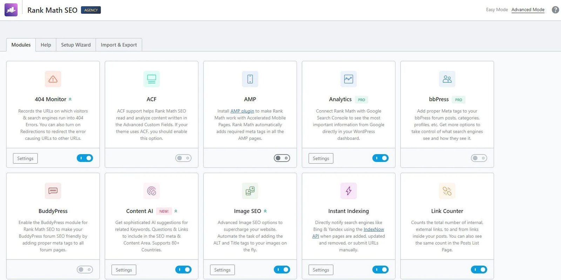Enable the bbPress module toggle
The height and width of the screenshot is (280, 561).
(479, 158)
